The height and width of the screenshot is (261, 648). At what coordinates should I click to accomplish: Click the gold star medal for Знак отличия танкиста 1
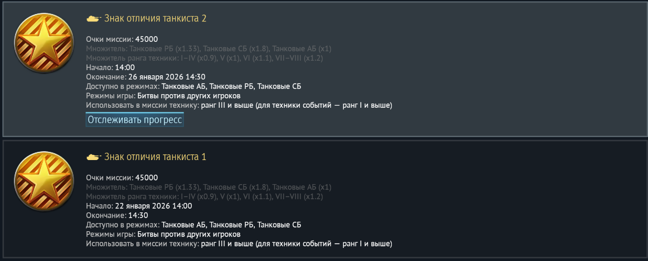[x=45, y=181]
